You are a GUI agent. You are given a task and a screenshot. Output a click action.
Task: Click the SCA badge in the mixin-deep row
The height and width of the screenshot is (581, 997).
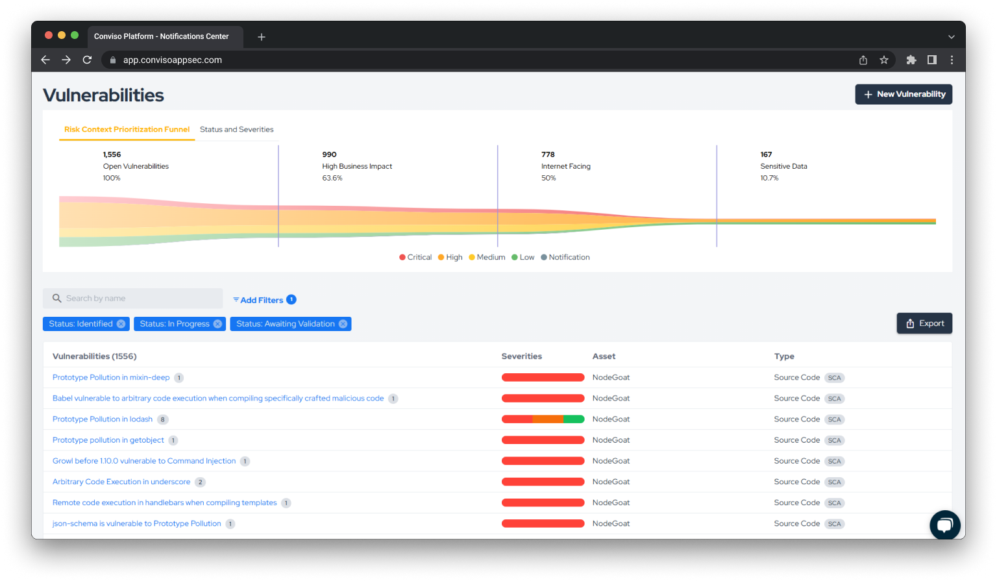pos(834,378)
